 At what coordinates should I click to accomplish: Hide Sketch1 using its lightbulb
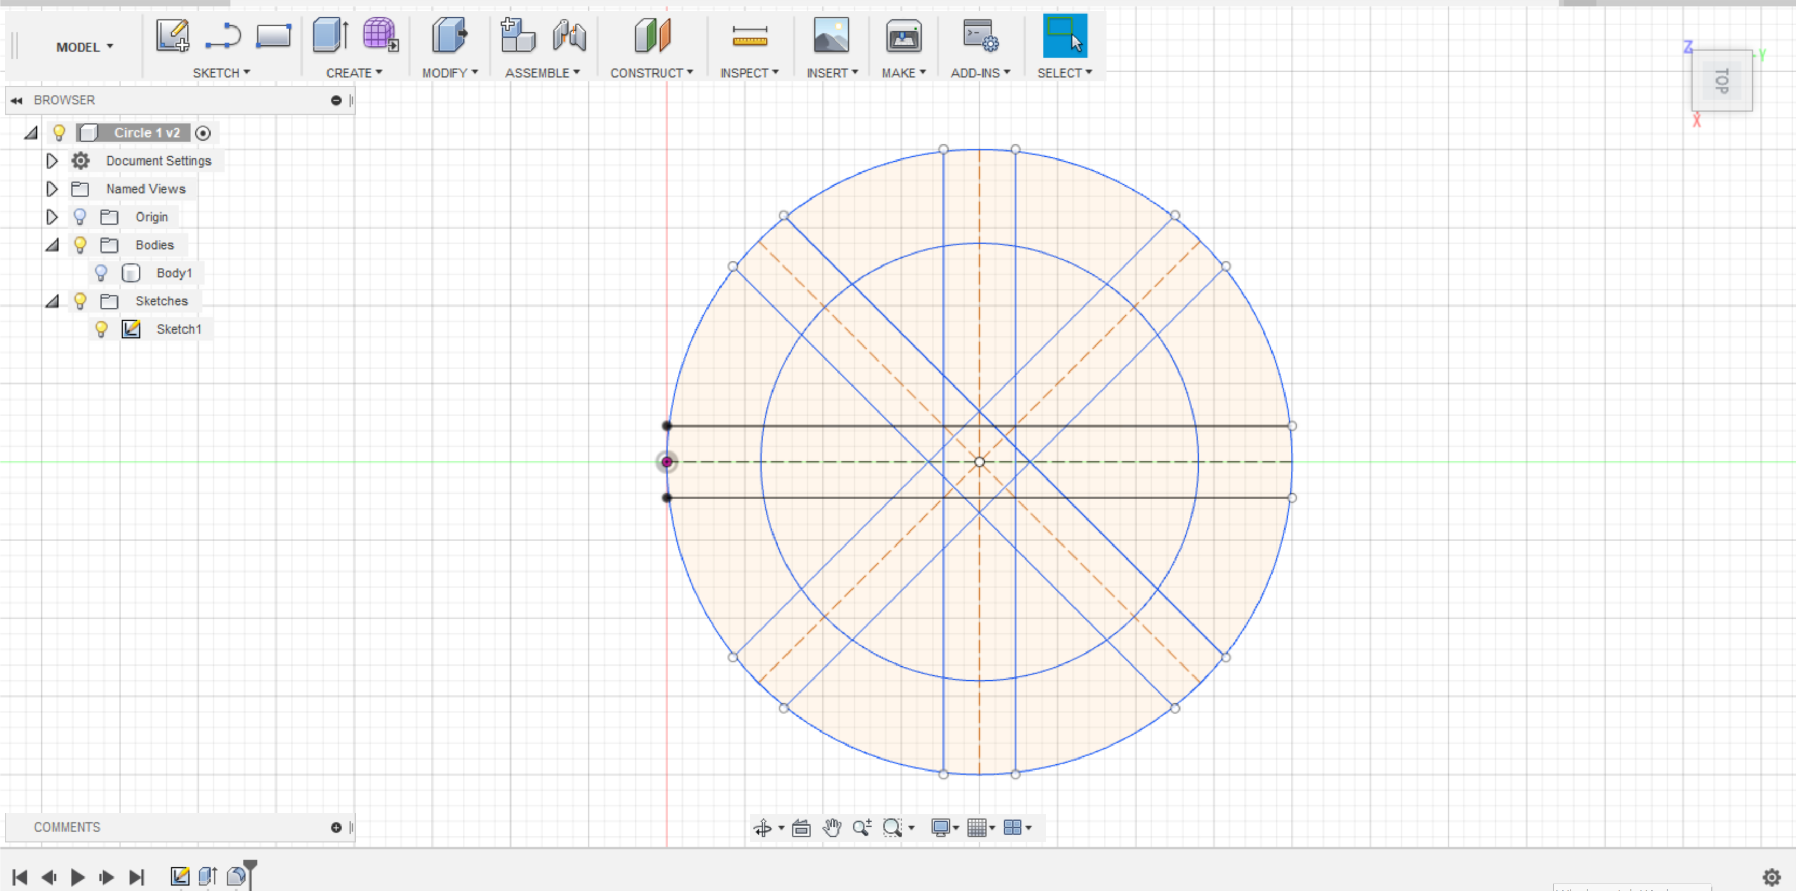coord(101,329)
